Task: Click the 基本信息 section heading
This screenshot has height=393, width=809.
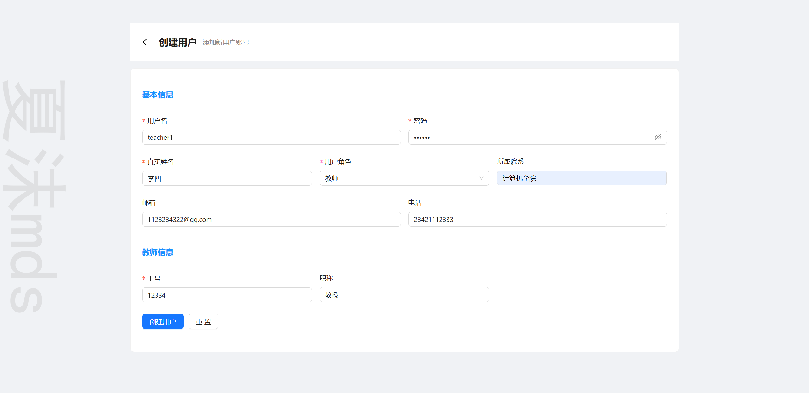Action: (157, 95)
